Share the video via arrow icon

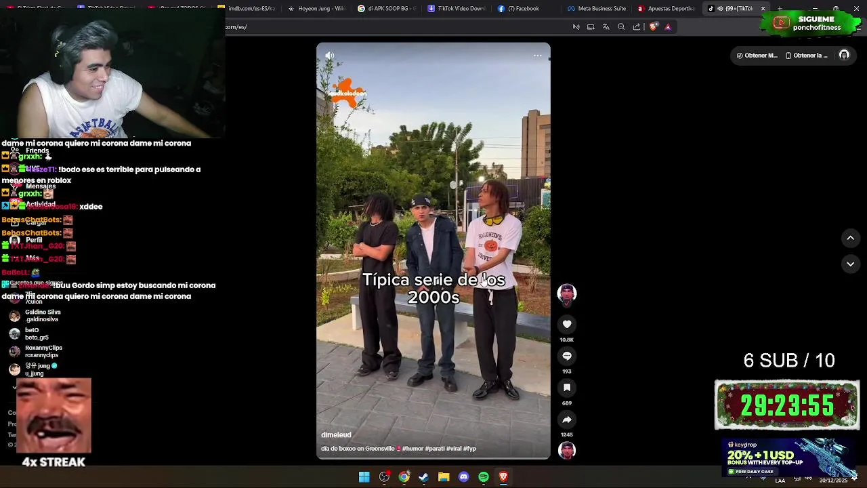pos(567,420)
